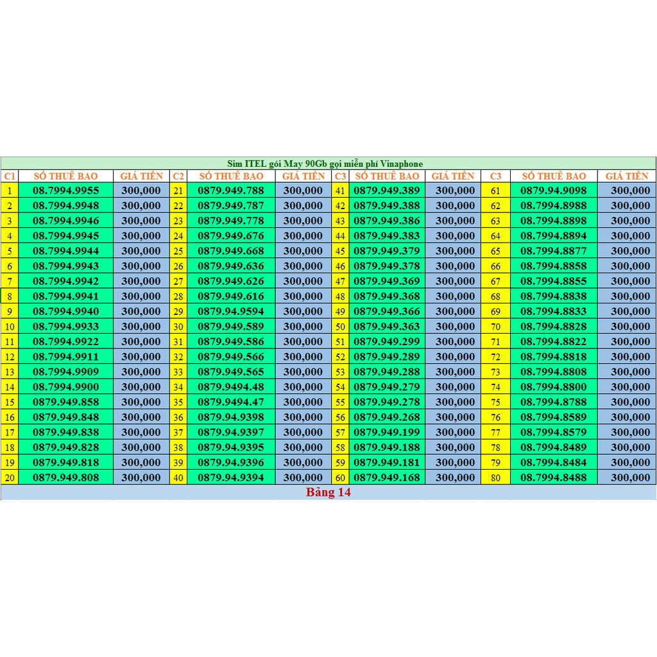Click number 0879.9494.48
This screenshot has height=657, width=657.
pos(231,387)
